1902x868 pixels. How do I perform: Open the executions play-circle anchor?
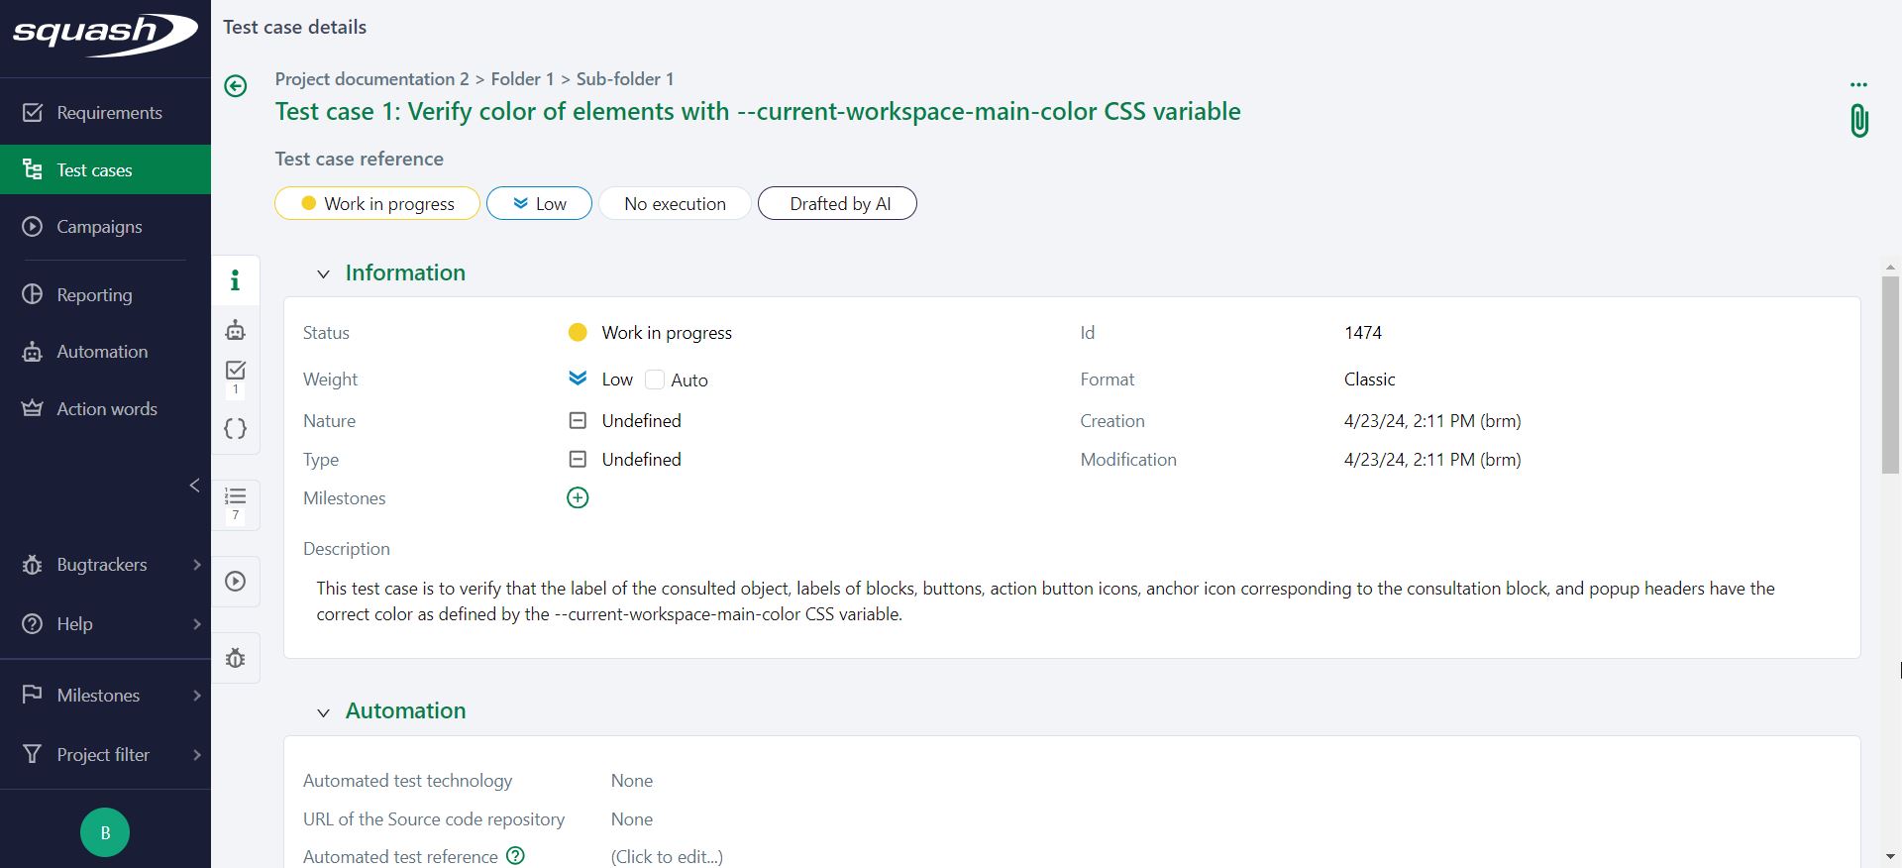236,582
